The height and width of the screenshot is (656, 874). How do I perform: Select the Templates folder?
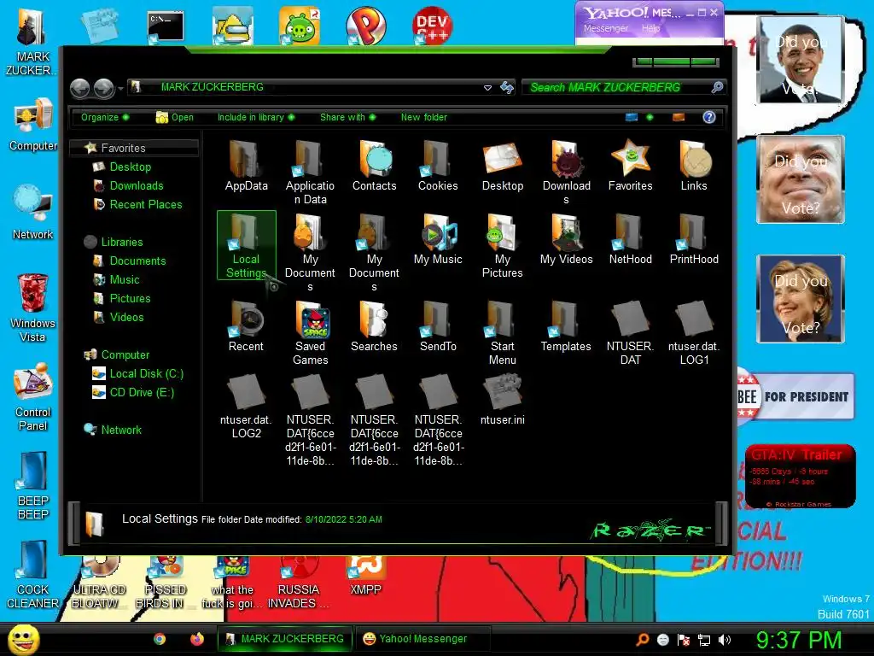pyautogui.click(x=566, y=326)
